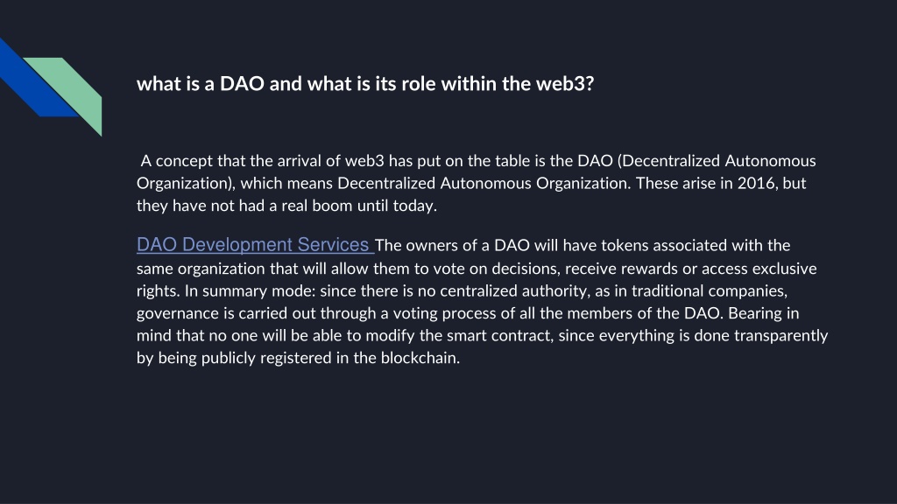Viewport: 897px width, 504px height.
Task: Click the line starting 'governance is carried out'
Action: coord(468,313)
